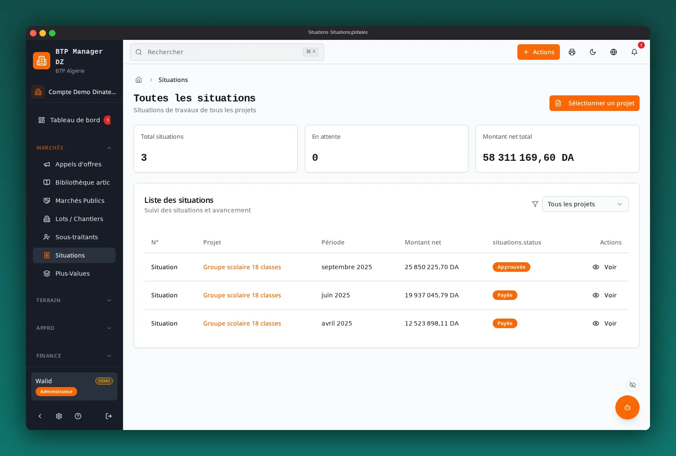Open Marchés Publics menu item

click(x=74, y=201)
